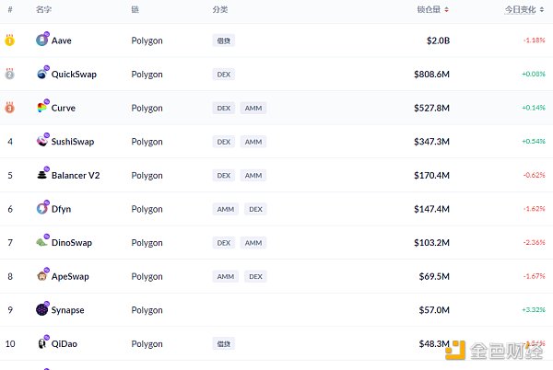Click the Dfyn logo icon
The height and width of the screenshot is (370, 553).
(x=42, y=208)
